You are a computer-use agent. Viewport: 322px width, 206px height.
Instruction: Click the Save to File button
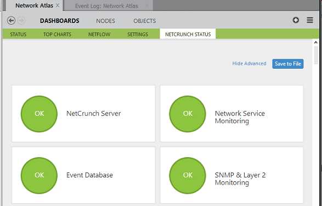coord(287,64)
